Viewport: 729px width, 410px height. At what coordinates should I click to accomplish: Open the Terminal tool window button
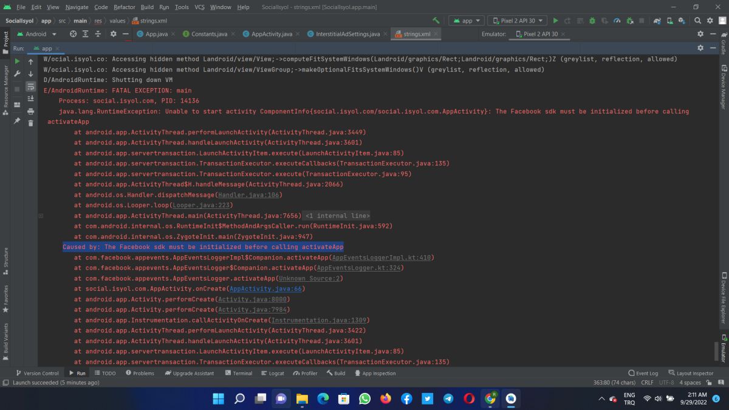(238, 373)
